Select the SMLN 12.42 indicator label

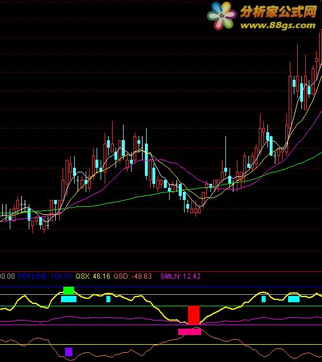pos(181,276)
